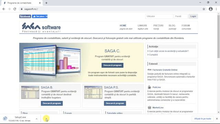Viewport: 220px width, 124px height.
Task: Download SAGA P.S. with Descarcă program
Action: pyautogui.click(x=115, y=103)
